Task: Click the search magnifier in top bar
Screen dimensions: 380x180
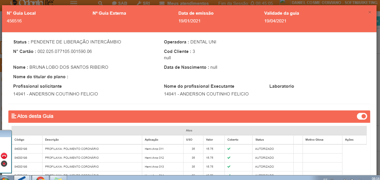Action: pos(100,3)
